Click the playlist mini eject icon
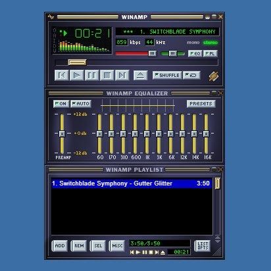This screenshot has height=271, width=271. coord(162,253)
